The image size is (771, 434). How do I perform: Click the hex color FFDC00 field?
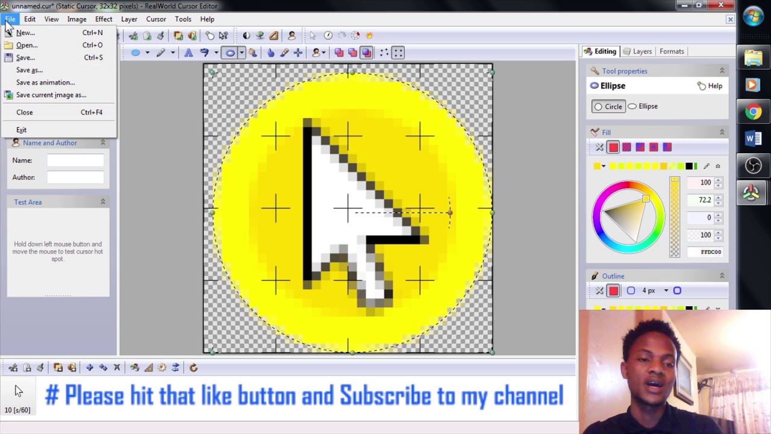[x=706, y=252]
